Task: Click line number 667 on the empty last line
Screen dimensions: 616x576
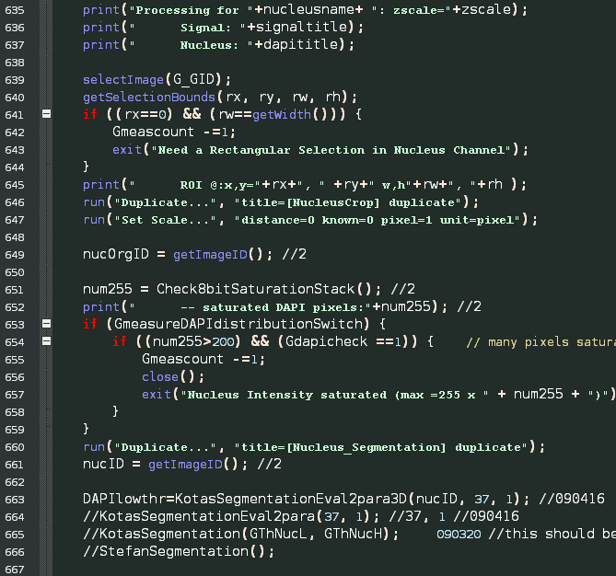Action: pyautogui.click(x=17, y=569)
